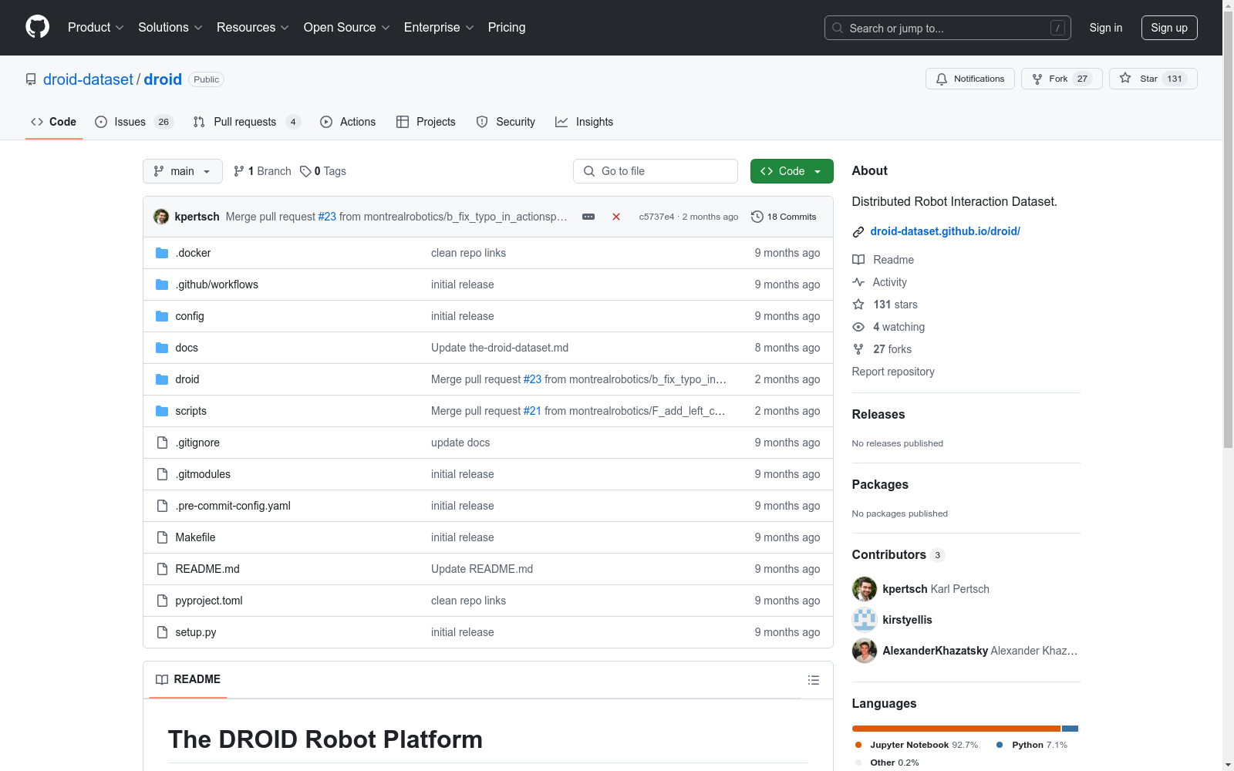
Task: Click the failed status X icon
Action: tap(616, 217)
